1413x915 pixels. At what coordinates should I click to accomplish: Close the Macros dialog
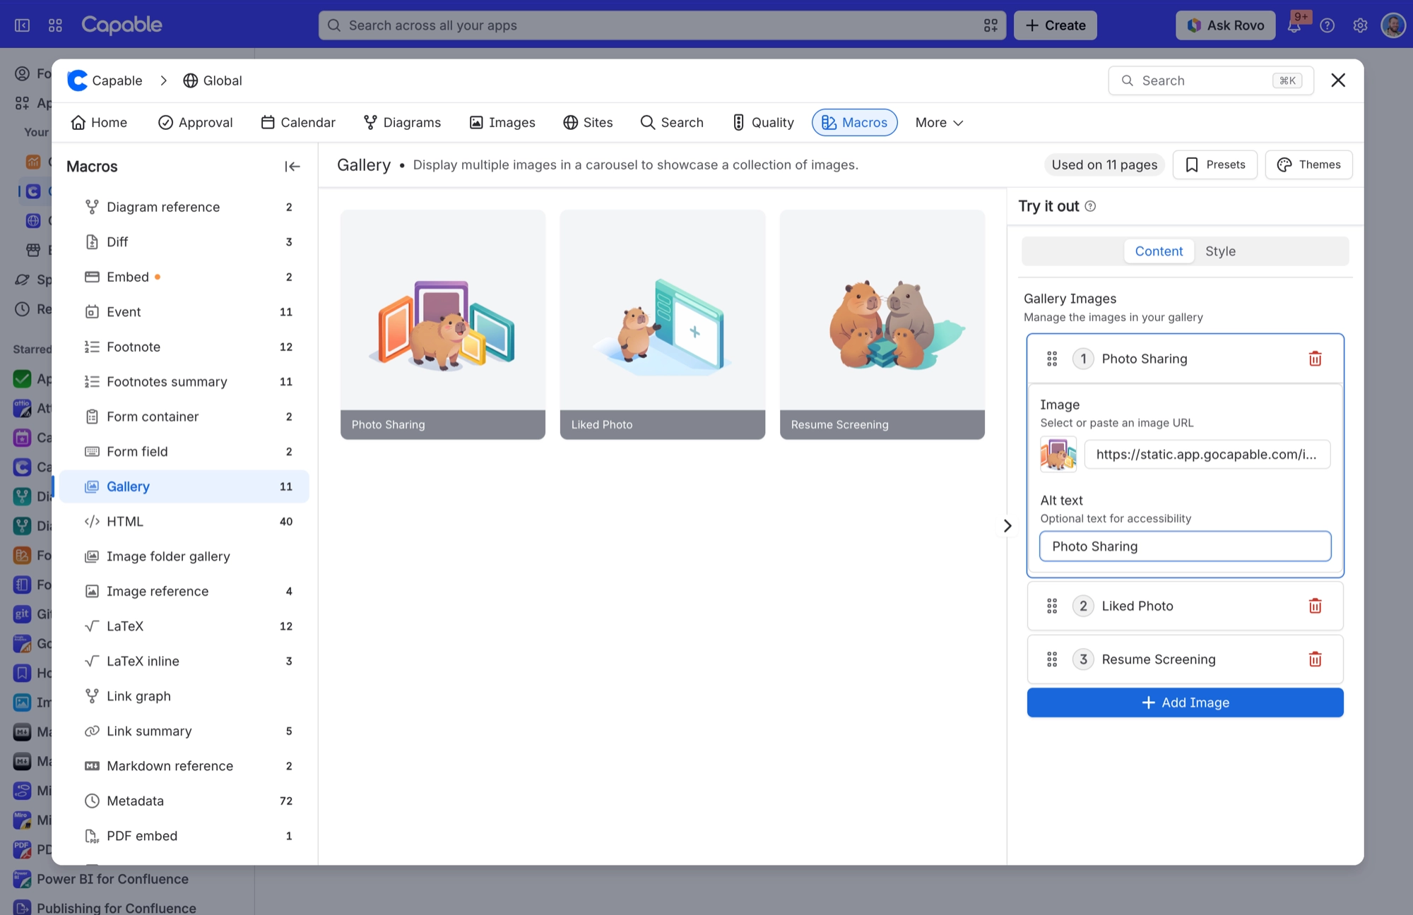tap(1338, 80)
